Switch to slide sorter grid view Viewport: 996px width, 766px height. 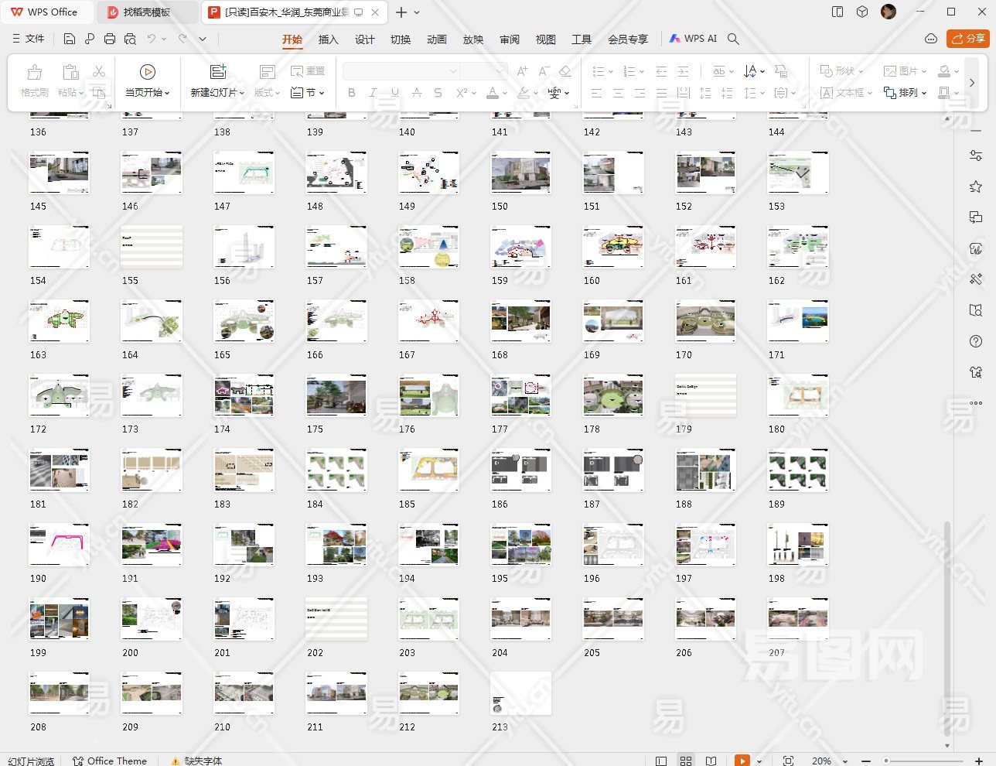686,761
